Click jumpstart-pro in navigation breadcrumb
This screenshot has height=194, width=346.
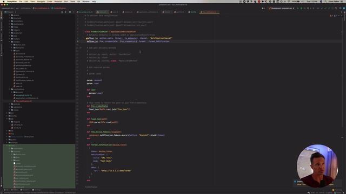coord(7,8)
